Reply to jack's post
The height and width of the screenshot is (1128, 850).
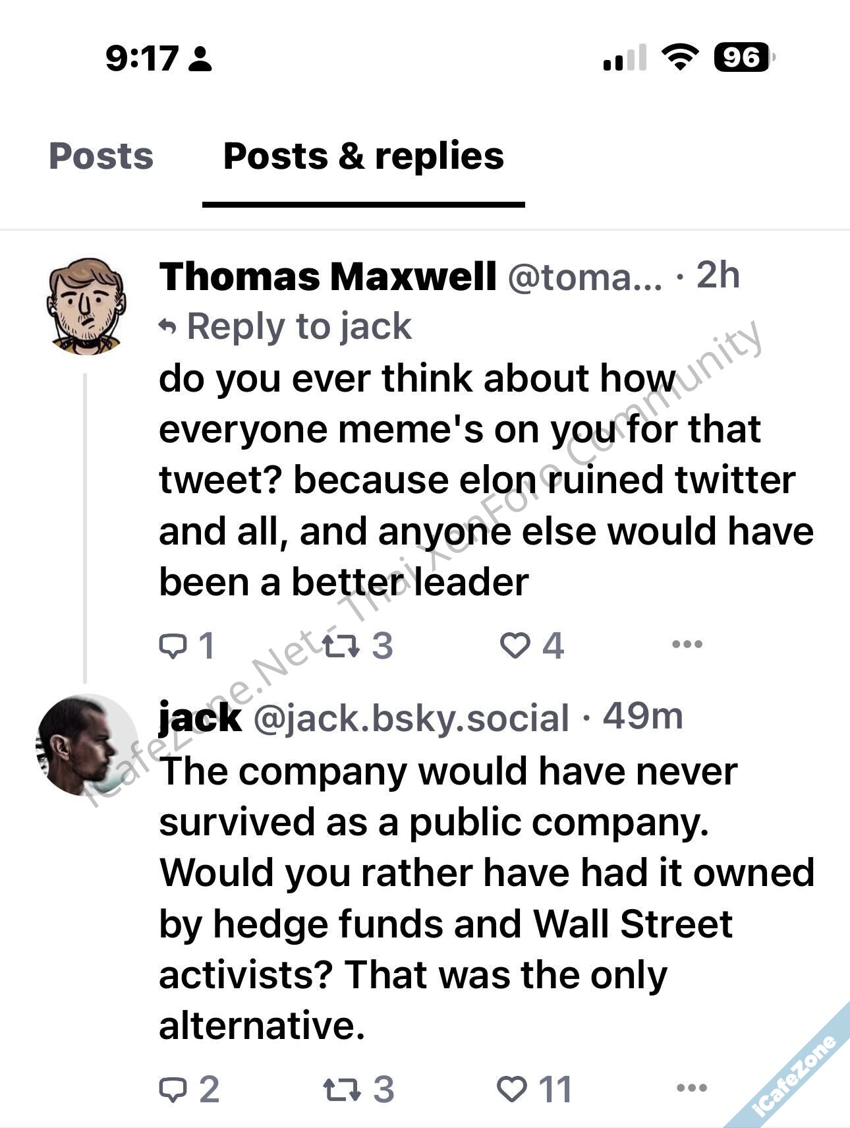pyautogui.click(x=173, y=1089)
